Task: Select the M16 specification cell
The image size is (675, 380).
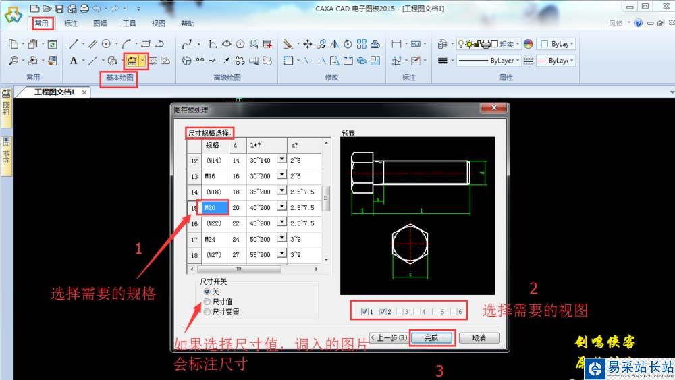Action: tap(215, 176)
